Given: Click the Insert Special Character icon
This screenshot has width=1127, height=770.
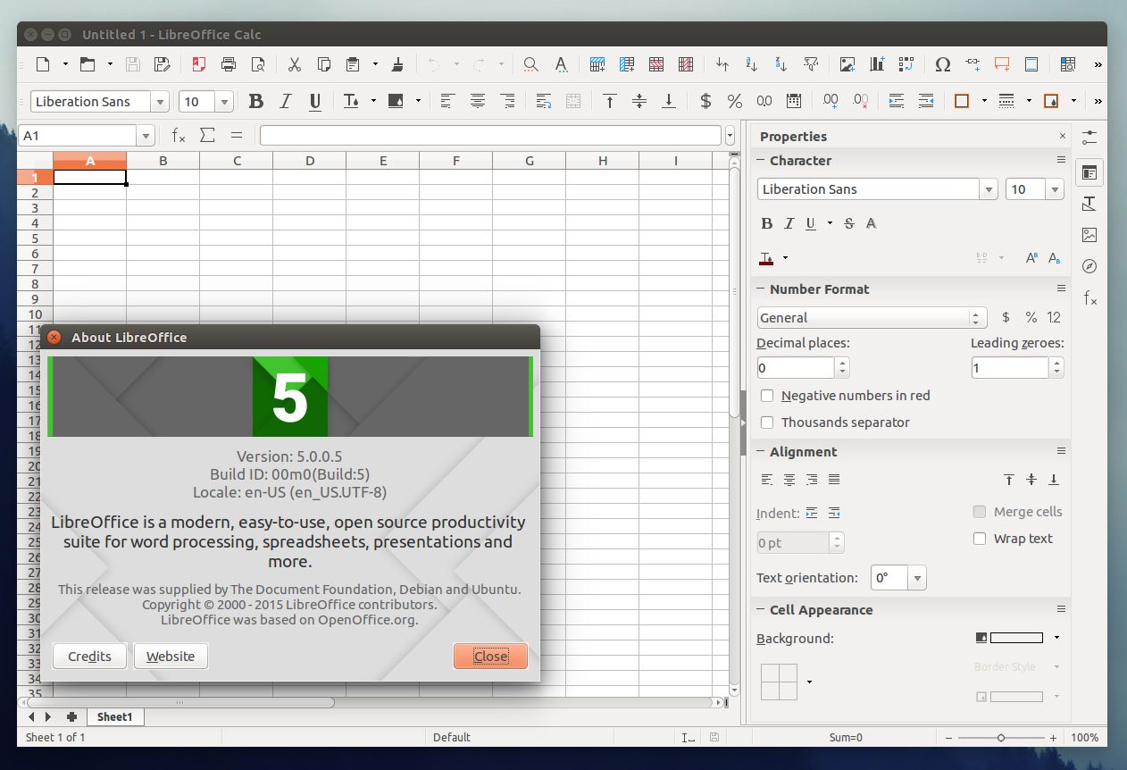Looking at the screenshot, I should click(x=942, y=63).
